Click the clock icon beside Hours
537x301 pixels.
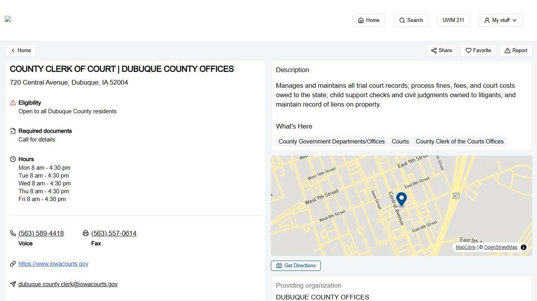(13, 159)
